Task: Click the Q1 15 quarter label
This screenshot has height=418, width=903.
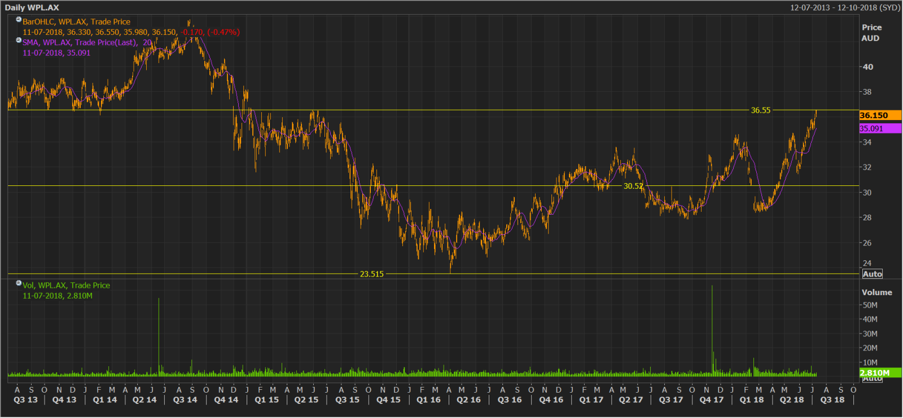Action: point(267,400)
